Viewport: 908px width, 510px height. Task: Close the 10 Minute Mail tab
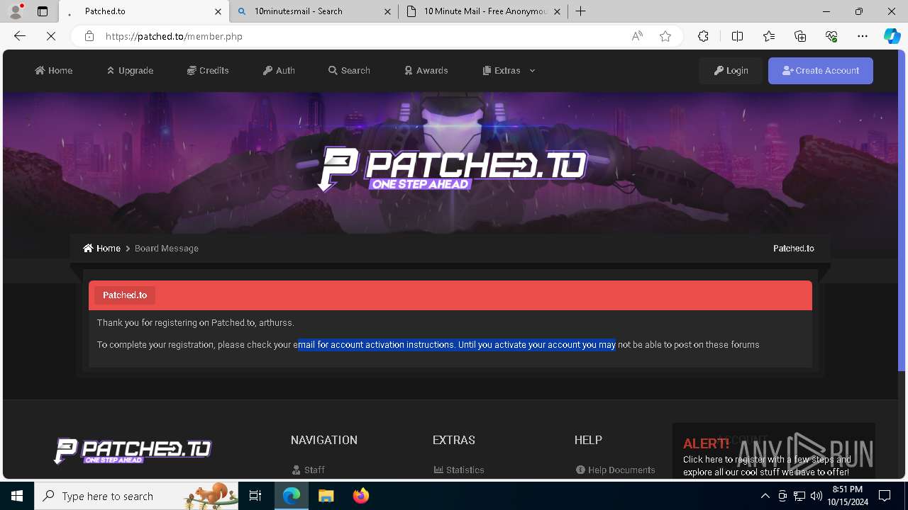[x=557, y=11]
